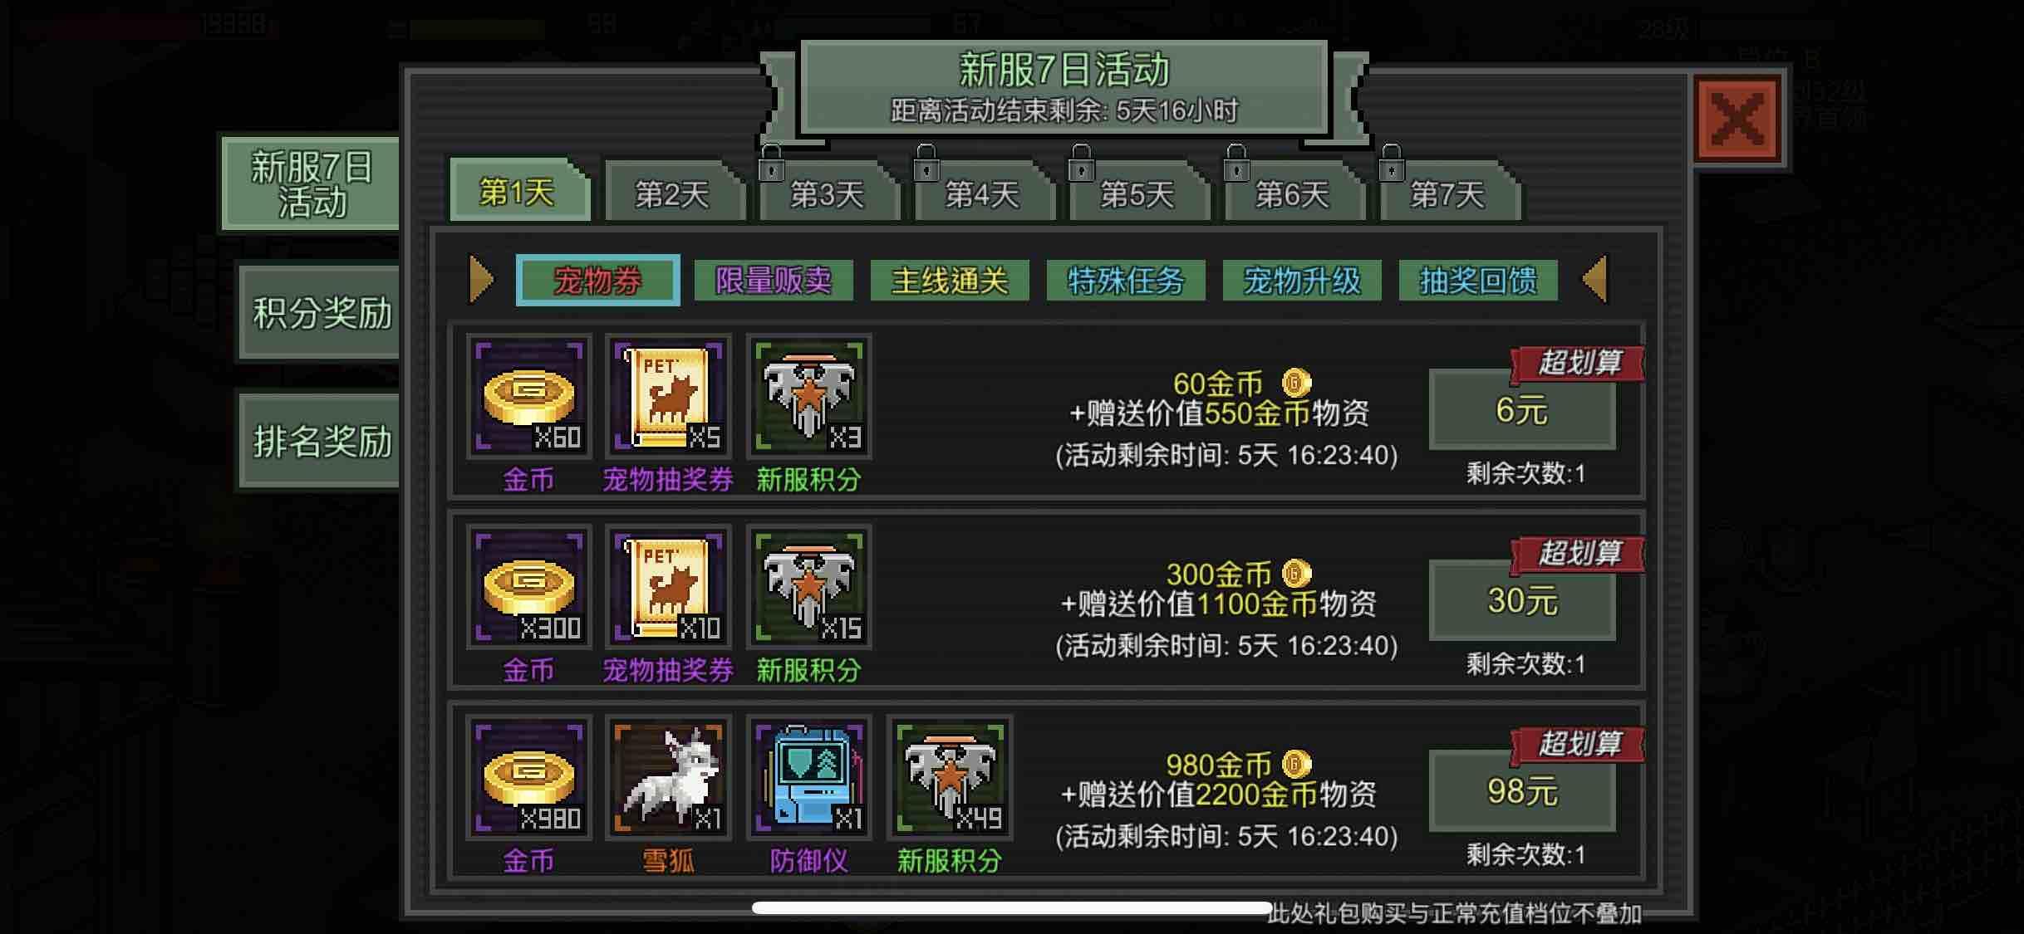Switch to the 第2天 tab
2024x934 pixels.
pyautogui.click(x=673, y=193)
